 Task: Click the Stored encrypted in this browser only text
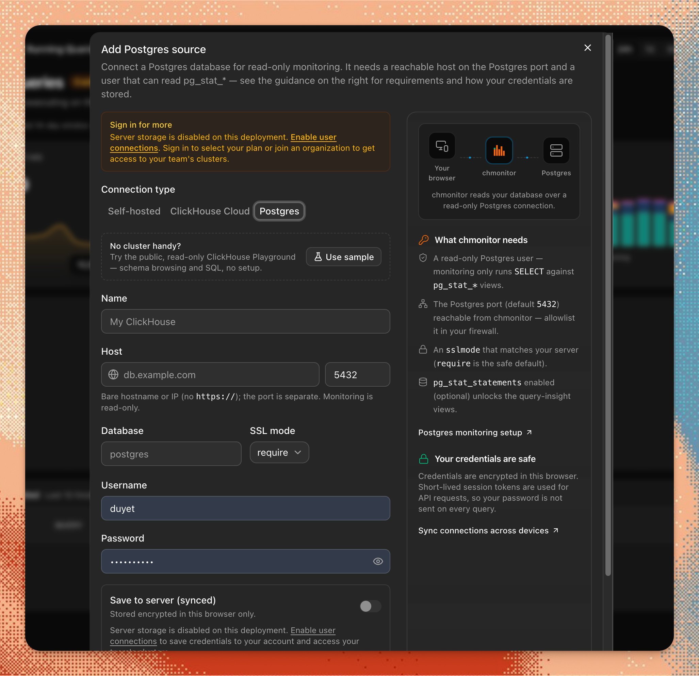point(183,614)
